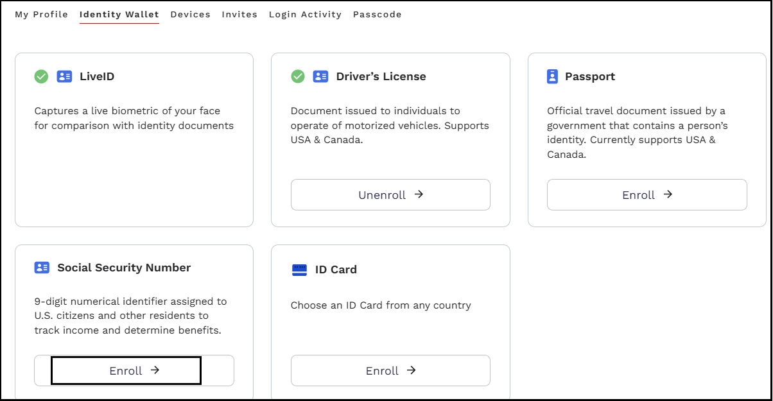The width and height of the screenshot is (773, 401).
Task: Enroll a Passport document
Action: click(647, 194)
